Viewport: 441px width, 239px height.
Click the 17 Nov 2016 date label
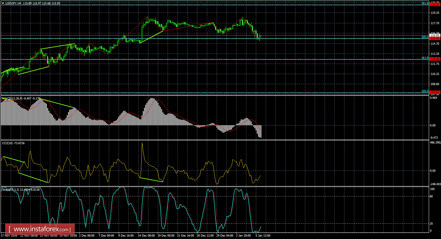pos(8,236)
